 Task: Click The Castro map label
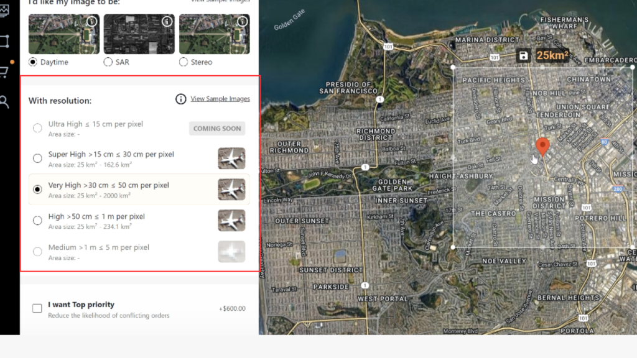click(493, 214)
